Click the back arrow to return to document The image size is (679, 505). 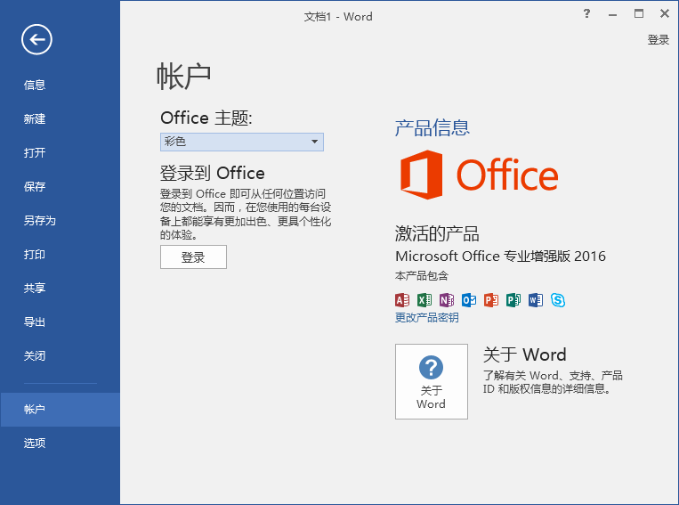click(x=37, y=39)
